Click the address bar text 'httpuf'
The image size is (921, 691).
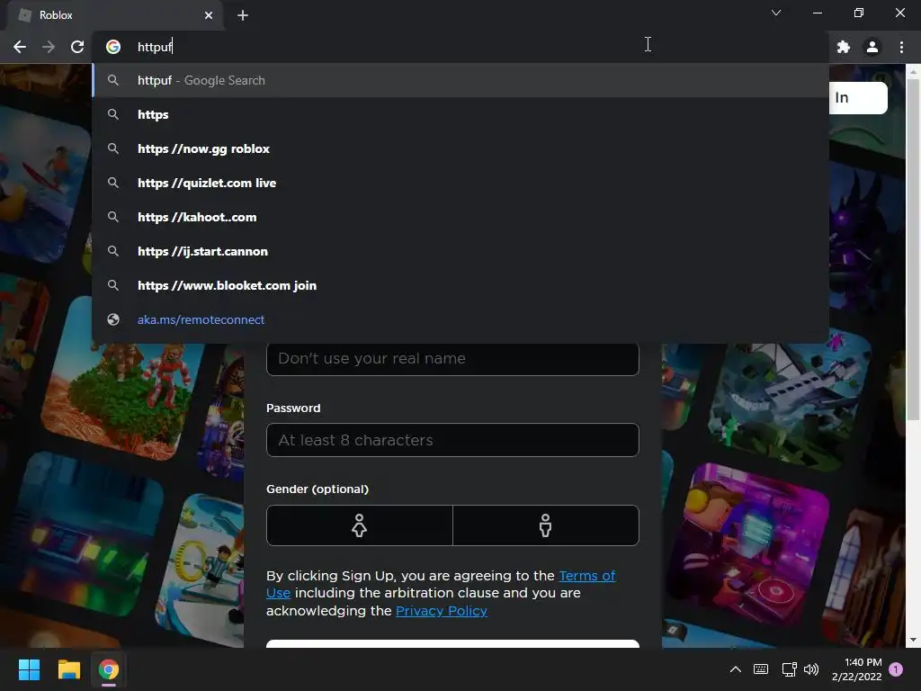pos(155,47)
